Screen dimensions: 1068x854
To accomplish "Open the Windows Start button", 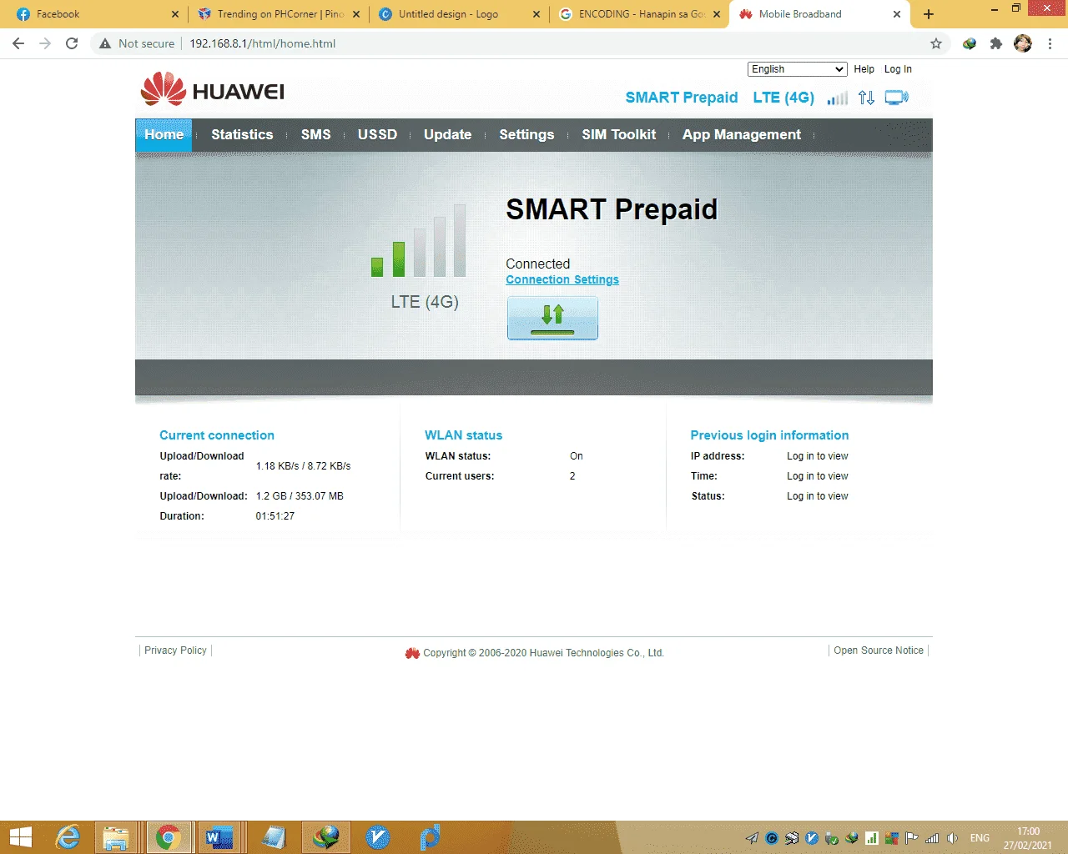I will (x=20, y=837).
